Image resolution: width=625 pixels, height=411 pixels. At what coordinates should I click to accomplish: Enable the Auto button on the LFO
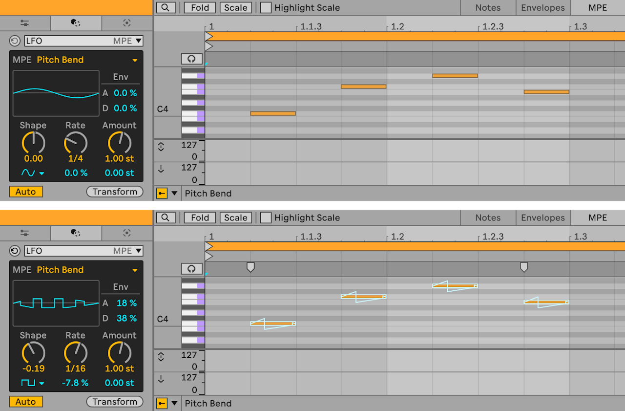coord(25,191)
